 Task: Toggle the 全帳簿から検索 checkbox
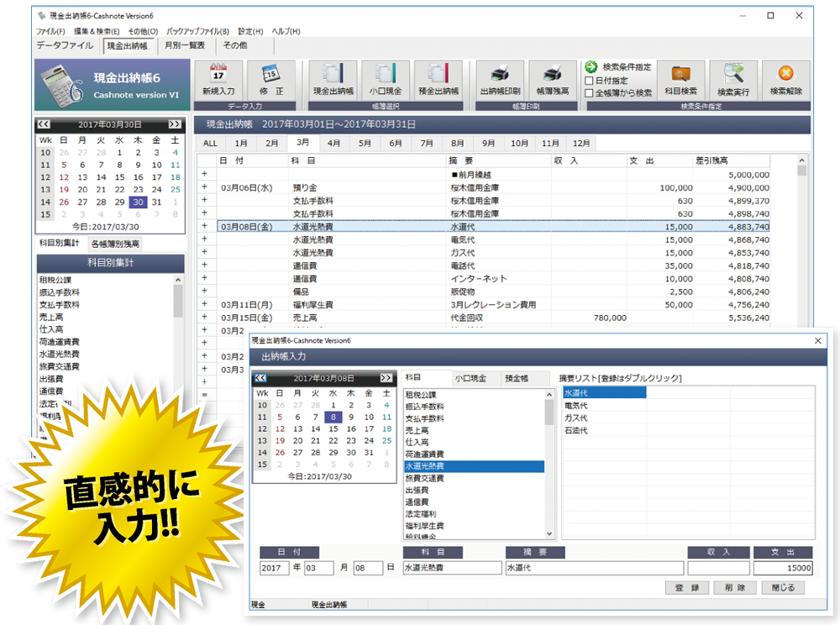point(590,93)
